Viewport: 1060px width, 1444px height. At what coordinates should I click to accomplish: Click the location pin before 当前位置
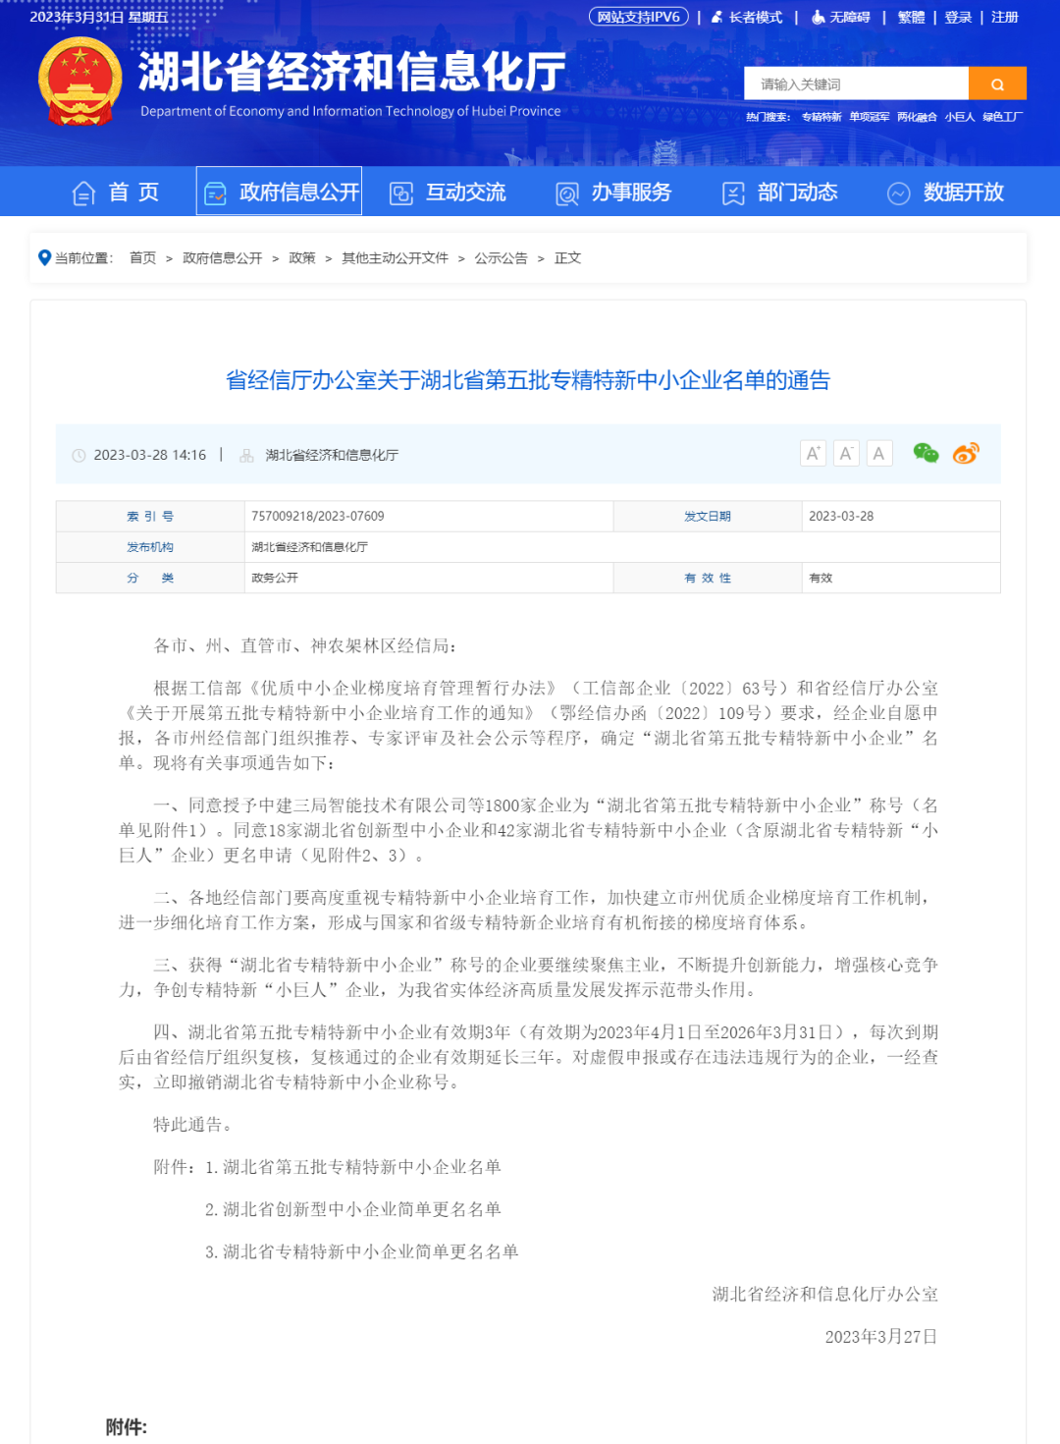pyautogui.click(x=43, y=257)
